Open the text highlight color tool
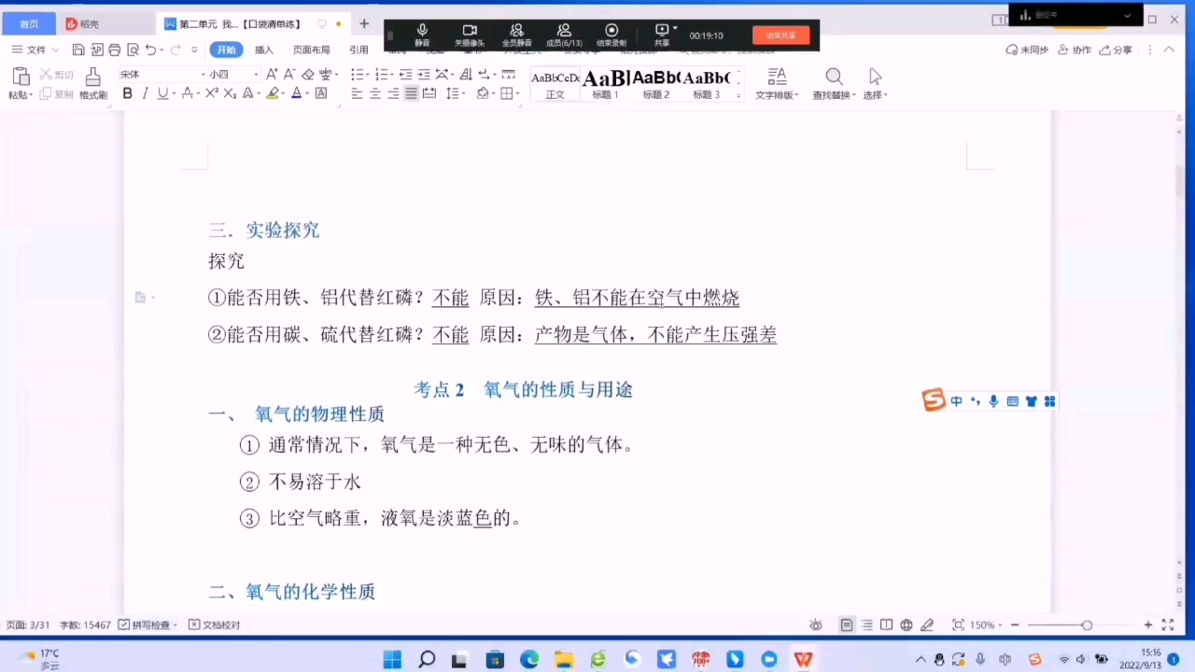The width and height of the screenshot is (1195, 672). coord(274,93)
